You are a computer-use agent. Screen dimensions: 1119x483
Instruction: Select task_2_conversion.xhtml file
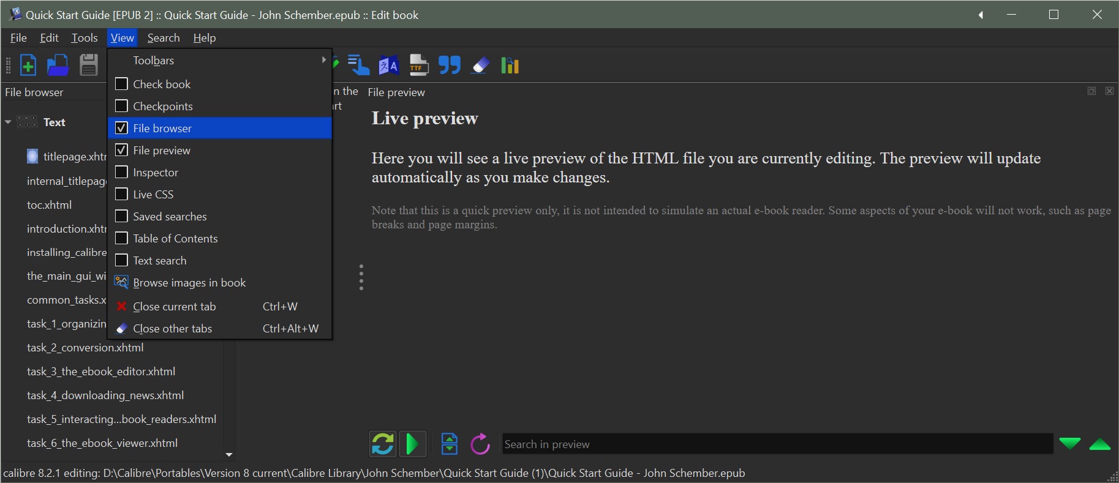85,347
